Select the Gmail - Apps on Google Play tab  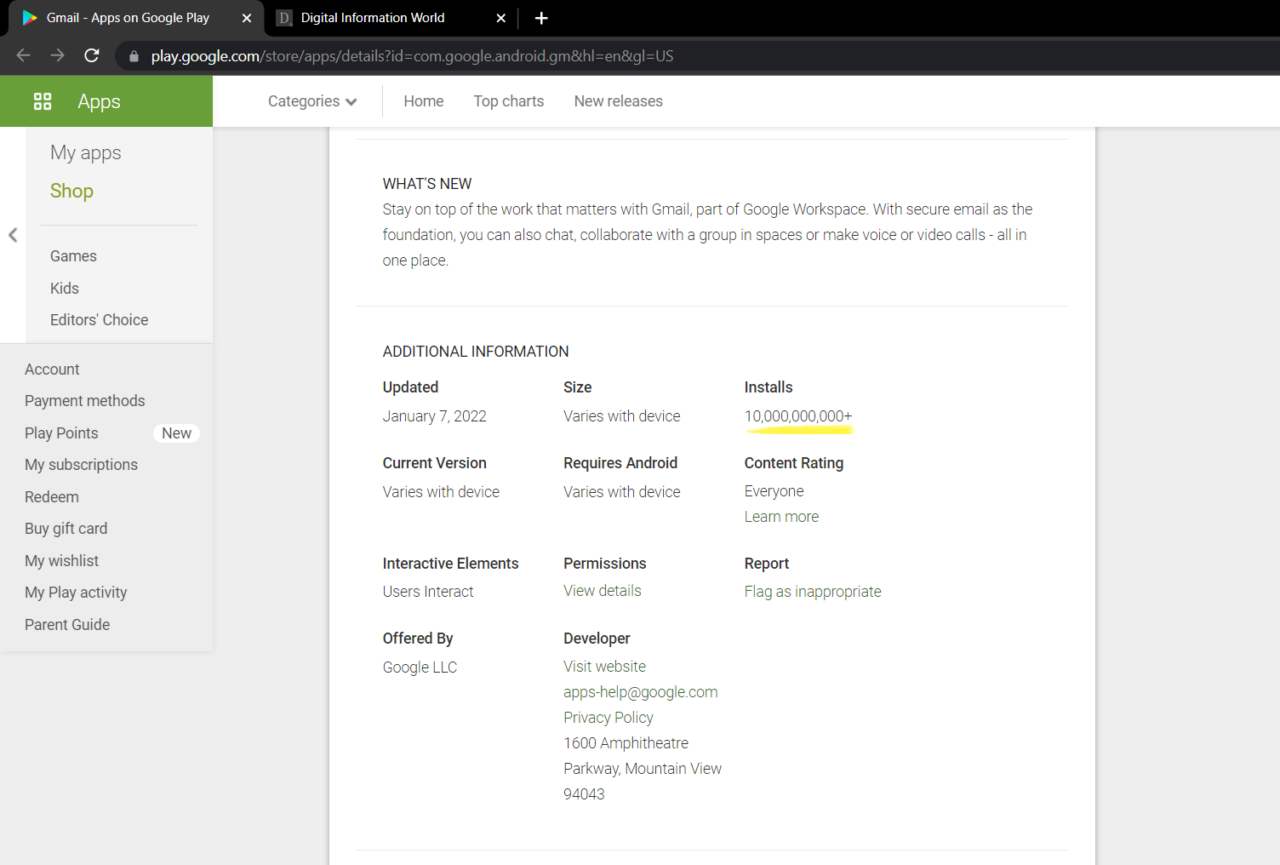[x=136, y=18]
